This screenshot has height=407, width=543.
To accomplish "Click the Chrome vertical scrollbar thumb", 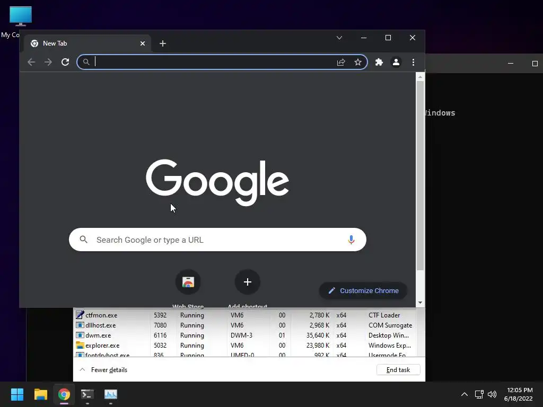I will pos(420,176).
